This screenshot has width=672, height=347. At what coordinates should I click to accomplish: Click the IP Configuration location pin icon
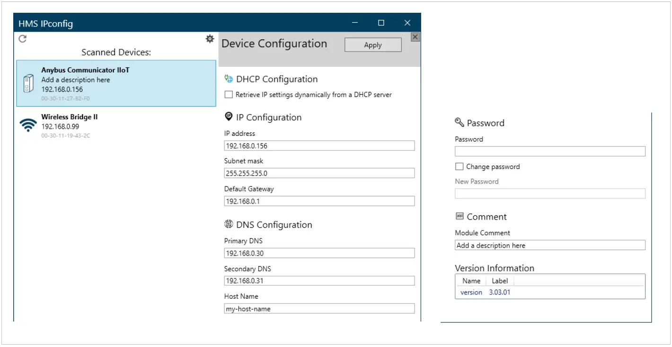[228, 117]
